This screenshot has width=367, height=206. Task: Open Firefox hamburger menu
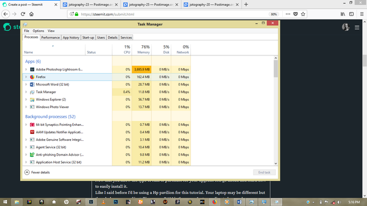tap(362, 14)
